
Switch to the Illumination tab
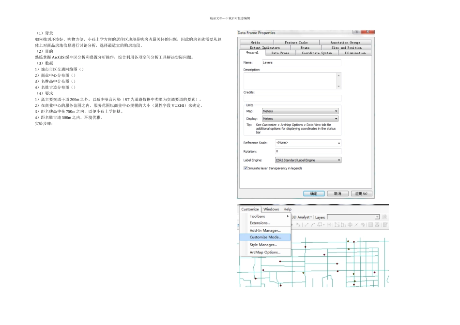pos(355,53)
